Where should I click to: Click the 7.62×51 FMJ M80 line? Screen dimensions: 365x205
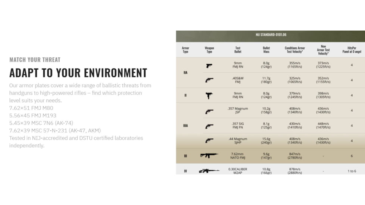[31, 108]
